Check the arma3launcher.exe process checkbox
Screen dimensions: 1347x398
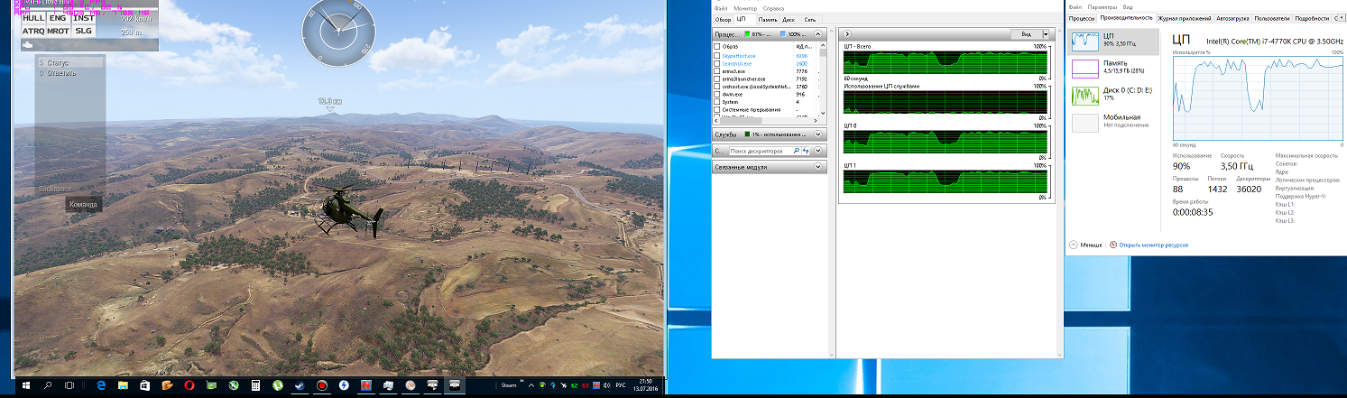click(716, 79)
